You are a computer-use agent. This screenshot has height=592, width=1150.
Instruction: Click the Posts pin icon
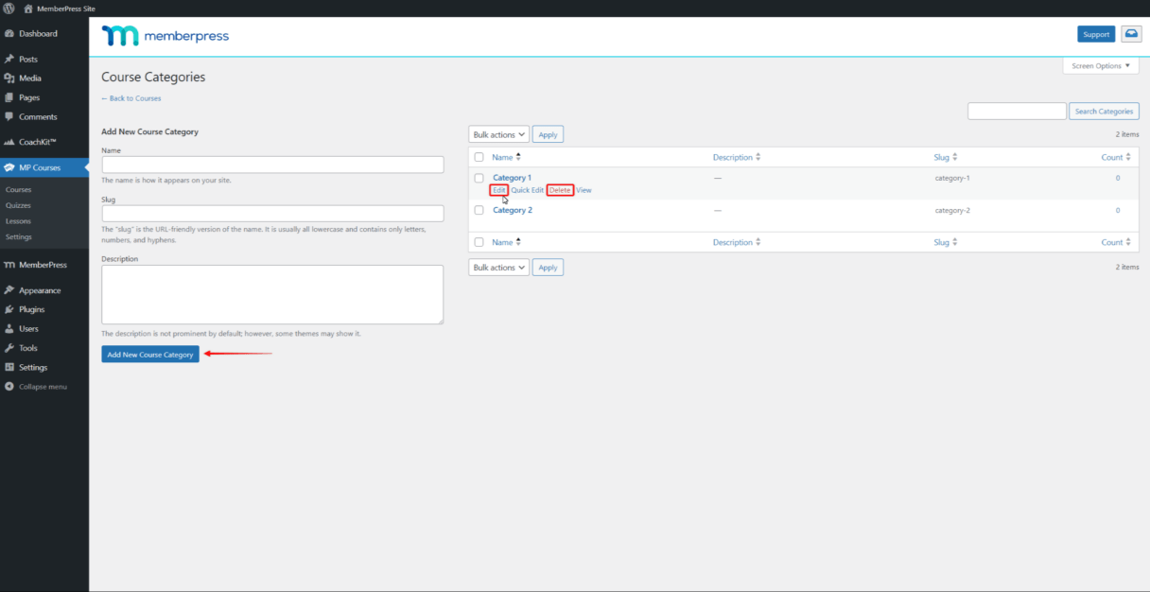click(x=9, y=59)
